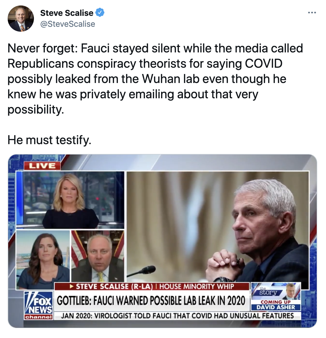The image size is (326, 338).
Task: Click the Gottlieb lab leak headline banner
Action: [152, 301]
